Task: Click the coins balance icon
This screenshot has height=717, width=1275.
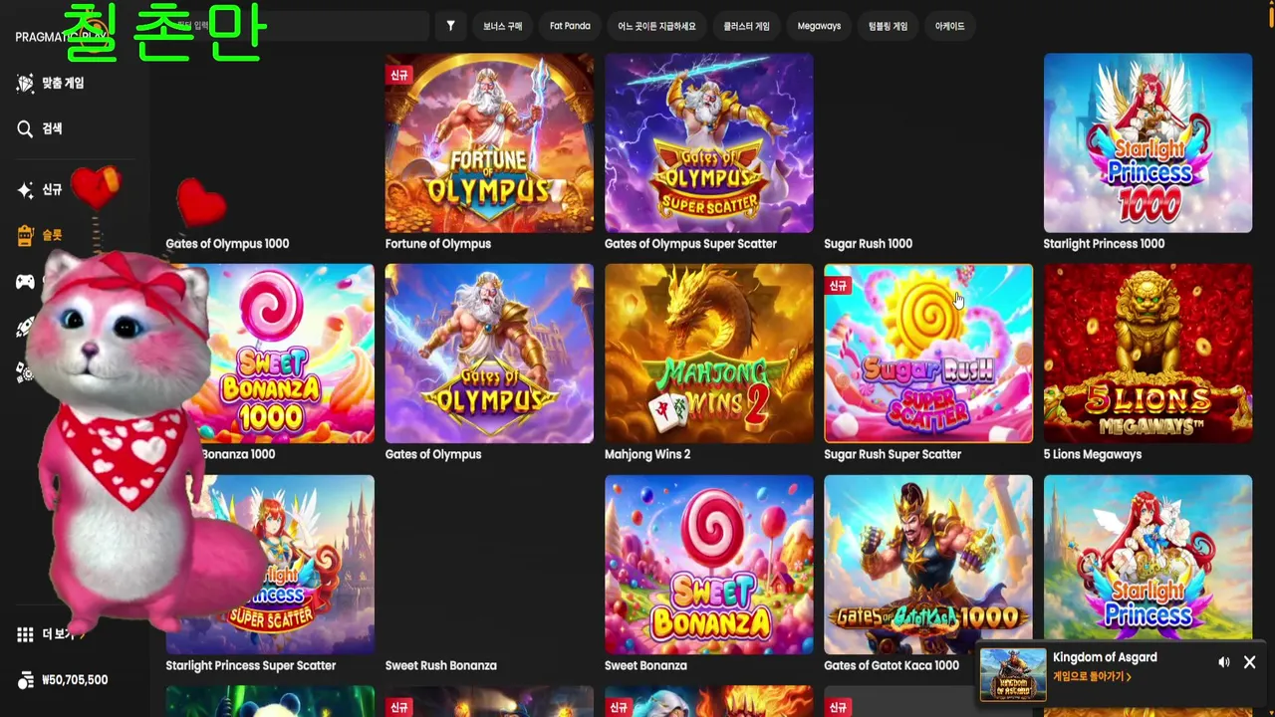Action: click(x=25, y=680)
